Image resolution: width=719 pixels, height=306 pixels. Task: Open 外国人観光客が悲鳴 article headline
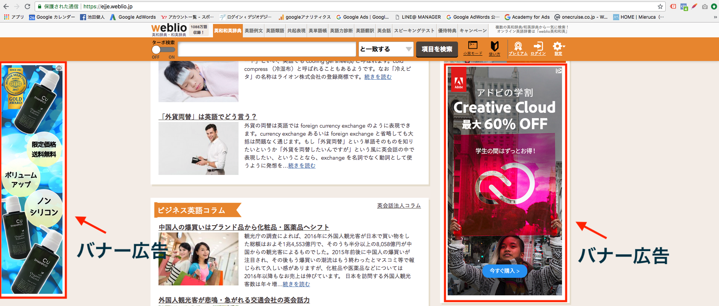(234, 300)
